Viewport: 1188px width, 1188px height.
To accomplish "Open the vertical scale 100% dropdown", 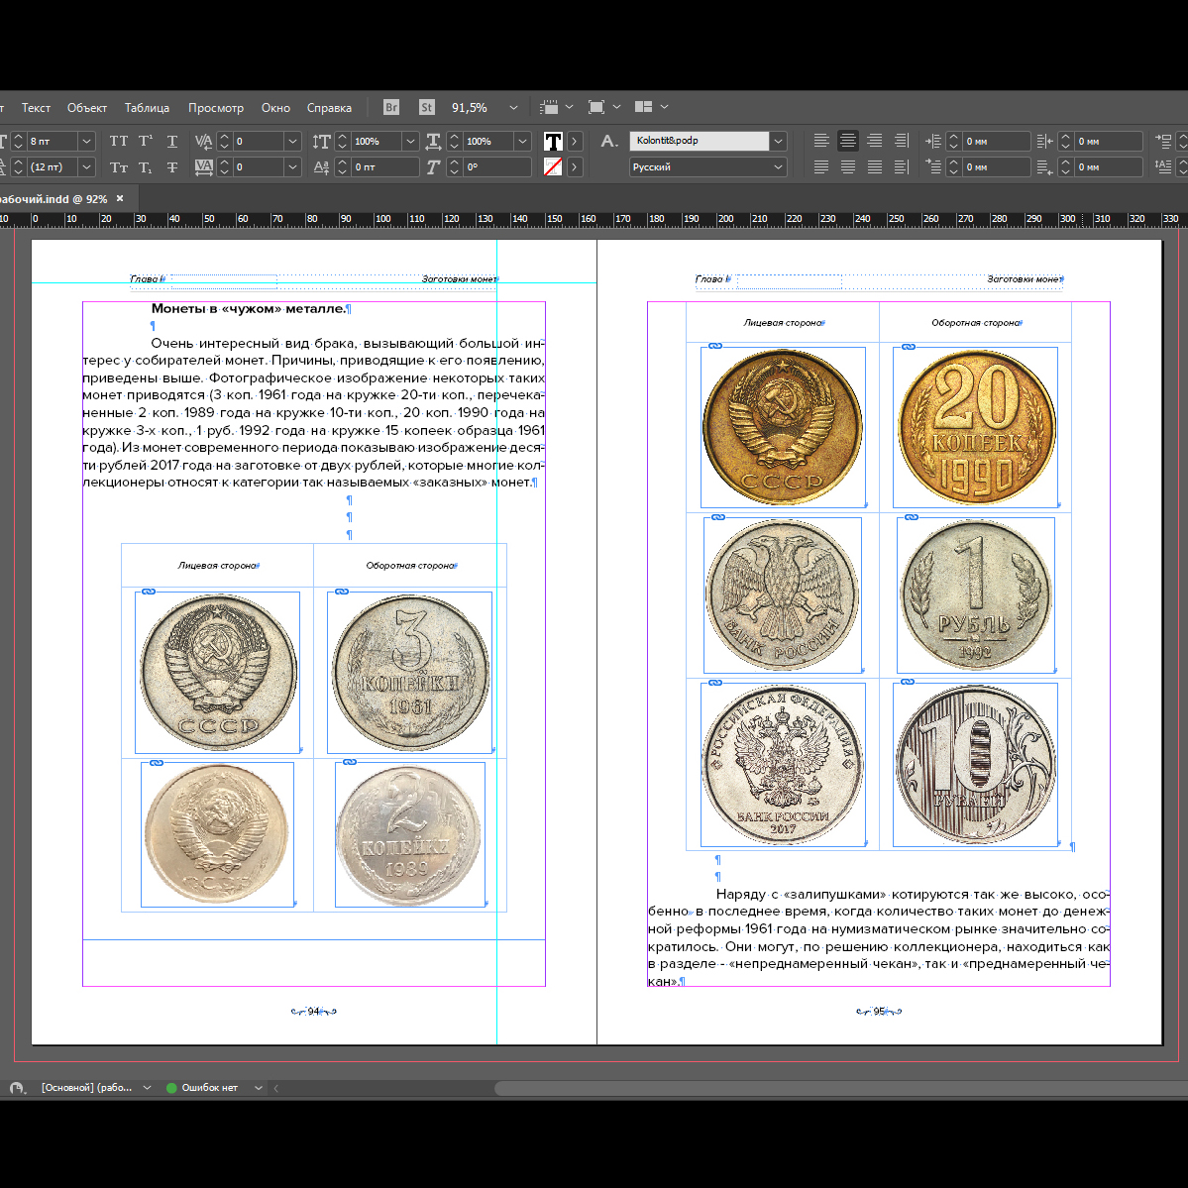I will click(x=410, y=141).
